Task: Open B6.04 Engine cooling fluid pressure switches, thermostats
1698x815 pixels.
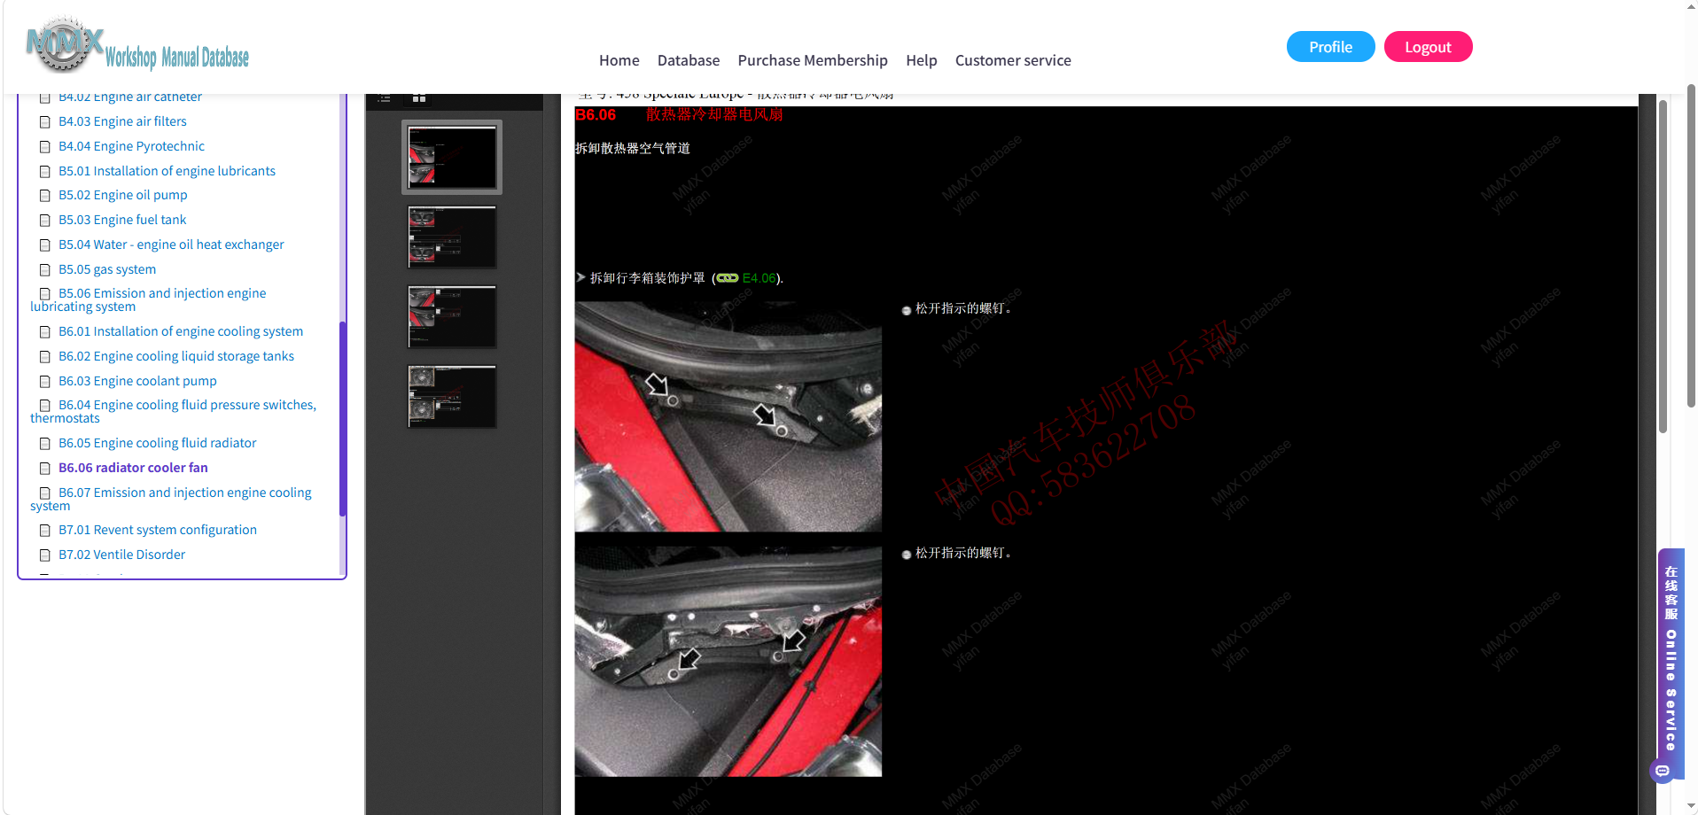Action: 173,411
